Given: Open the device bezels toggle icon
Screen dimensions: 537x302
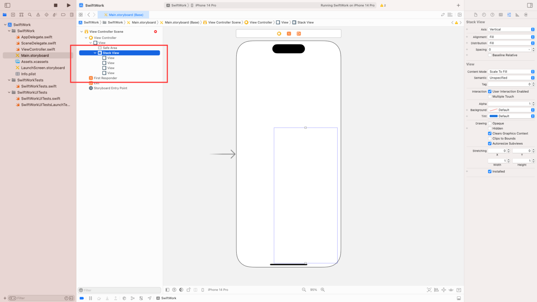Looking at the screenshot, I should coord(203,289).
